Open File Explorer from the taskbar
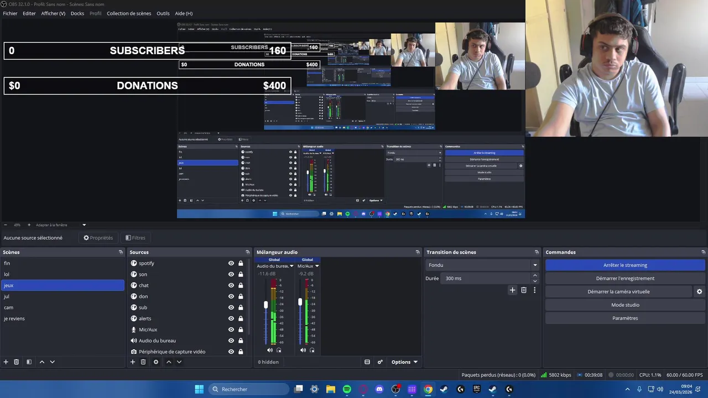Image resolution: width=708 pixels, height=398 pixels. tap(331, 389)
